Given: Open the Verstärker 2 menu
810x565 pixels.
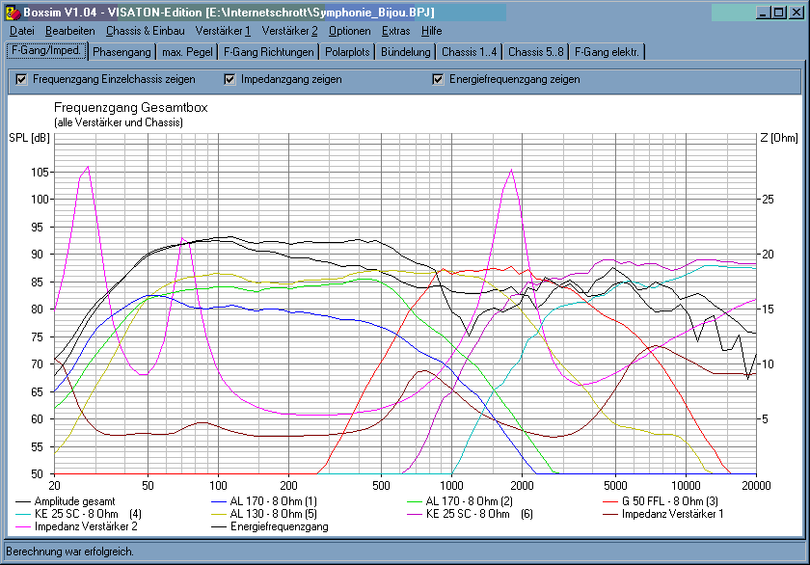Looking at the screenshot, I should [289, 31].
